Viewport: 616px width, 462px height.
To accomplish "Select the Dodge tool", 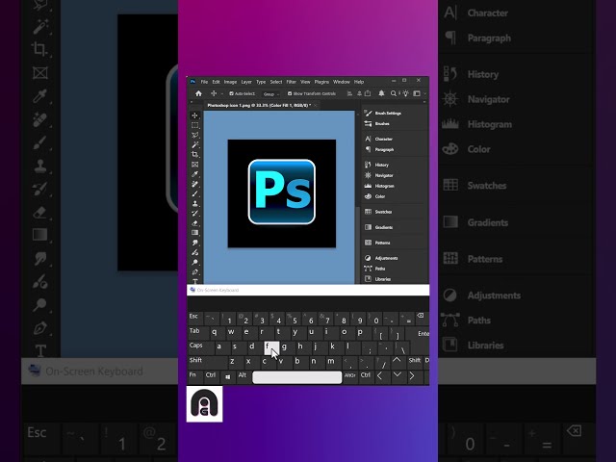I will pos(194,262).
